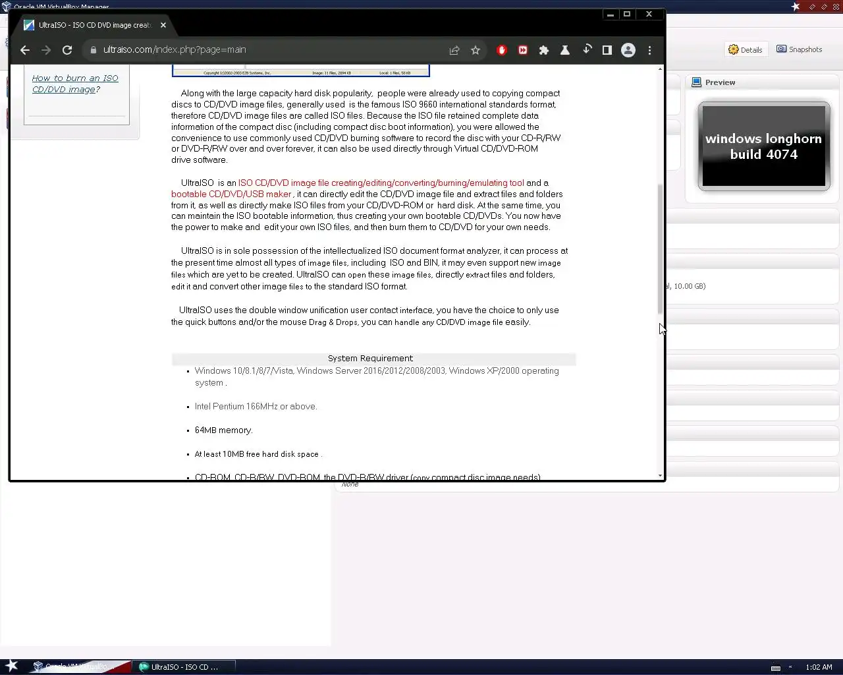
Task: Open 'How to burn an ISO CD/DVD image?' link
Action: [x=75, y=84]
